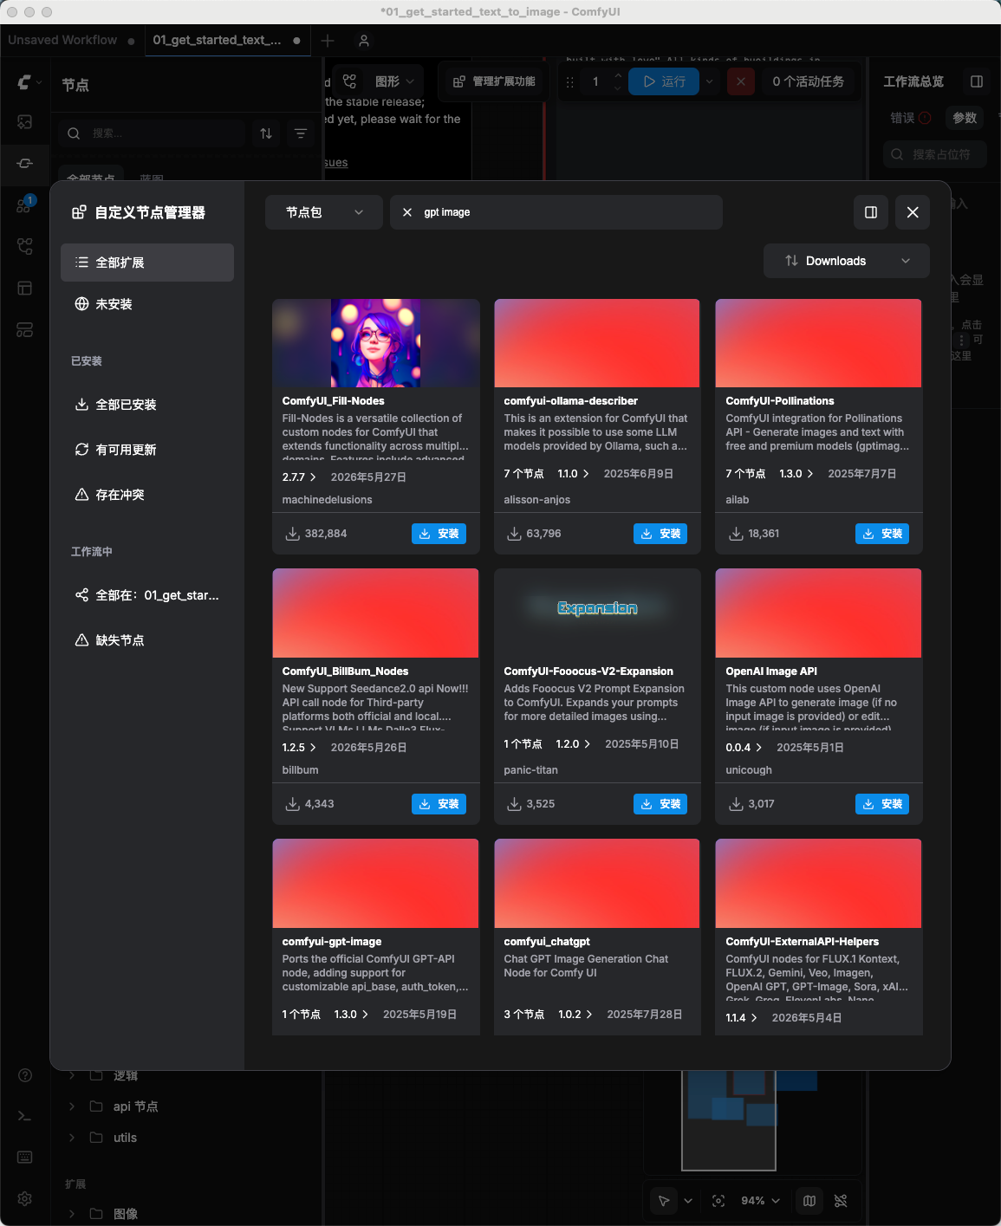Switch to the 参数 tab

point(965,118)
